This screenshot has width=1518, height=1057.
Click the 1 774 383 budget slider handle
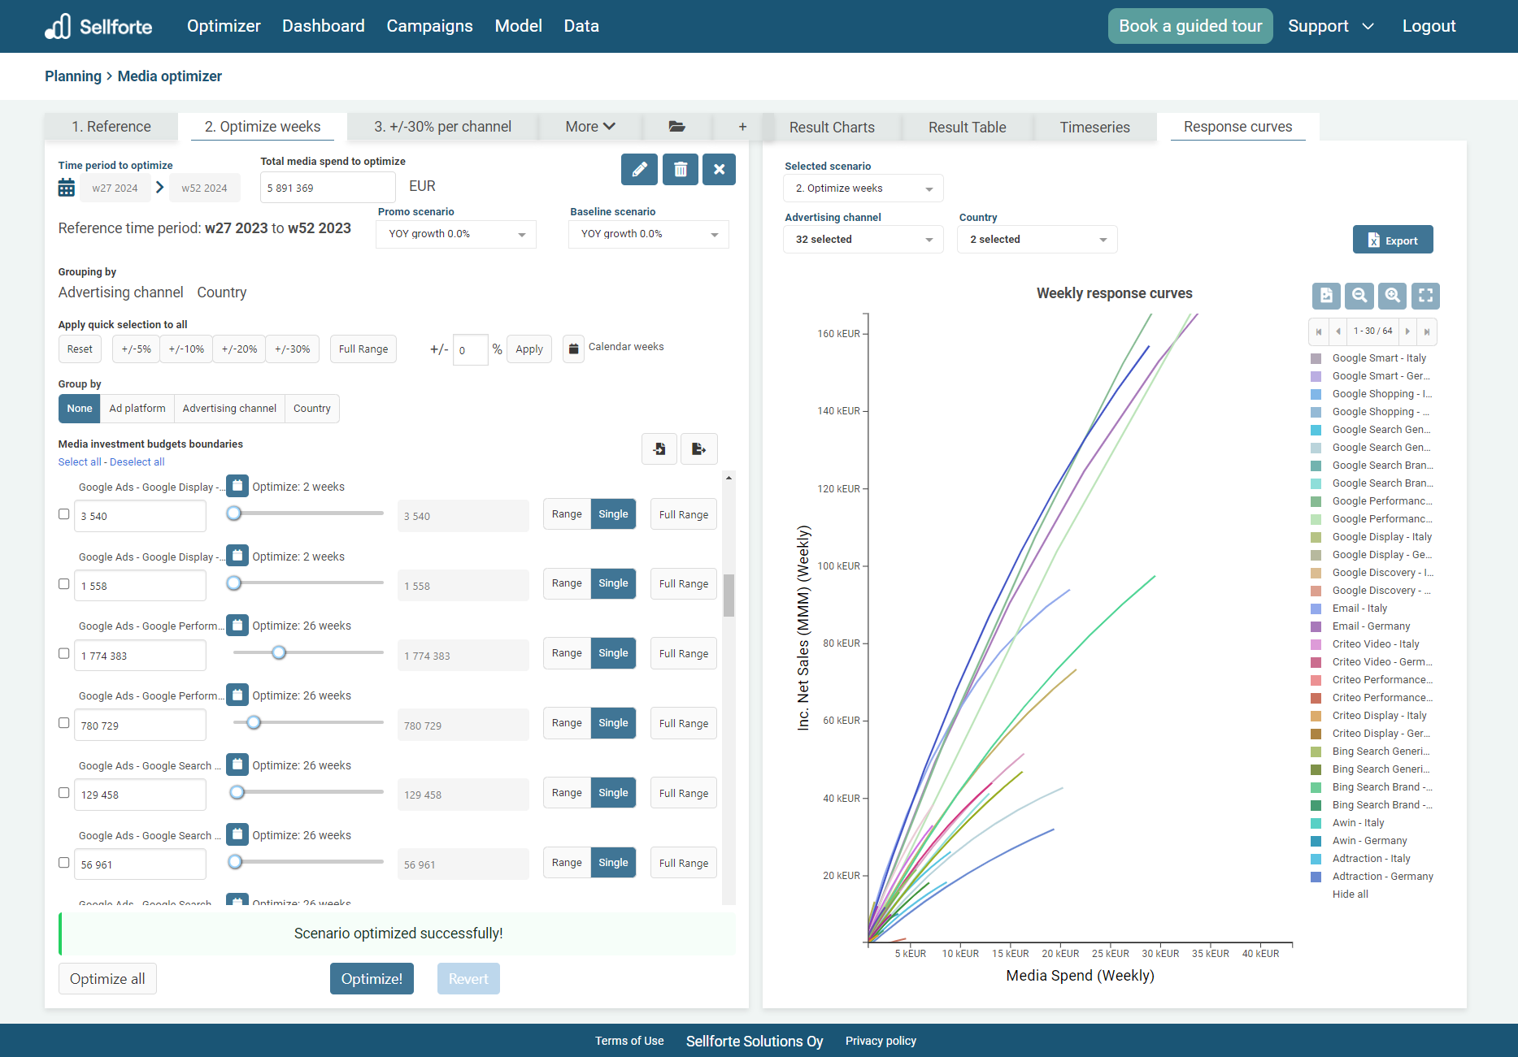[x=279, y=652]
